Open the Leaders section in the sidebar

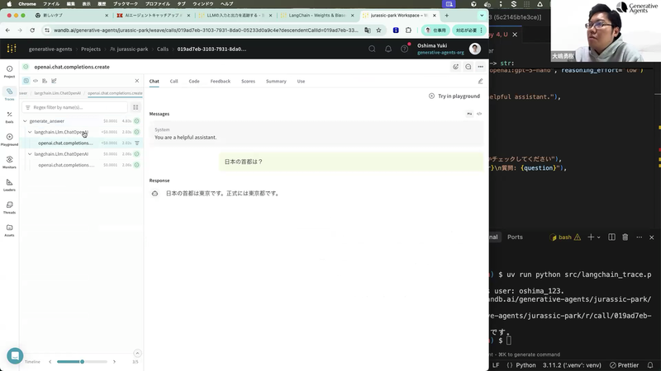click(9, 185)
